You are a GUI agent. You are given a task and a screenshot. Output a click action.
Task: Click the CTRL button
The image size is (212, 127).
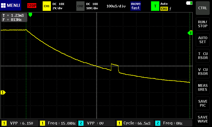202,8
